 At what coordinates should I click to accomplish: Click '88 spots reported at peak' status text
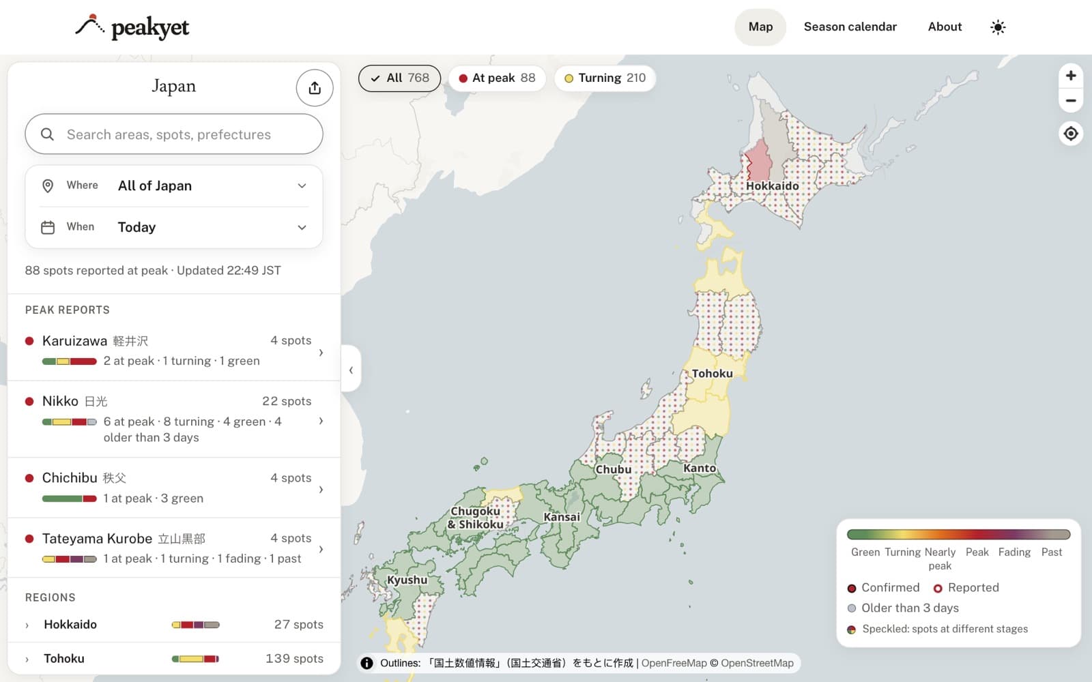96,271
